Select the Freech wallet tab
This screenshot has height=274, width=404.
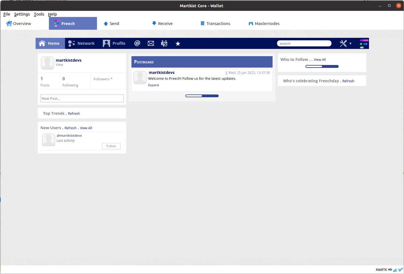tap(73, 24)
